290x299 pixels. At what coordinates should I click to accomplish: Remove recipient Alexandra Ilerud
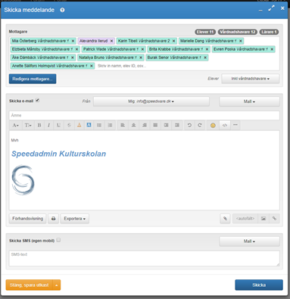pos(111,41)
